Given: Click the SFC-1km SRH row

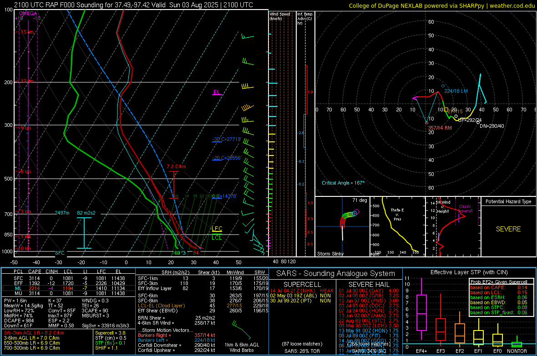Looking at the screenshot, I should [x=203, y=278].
